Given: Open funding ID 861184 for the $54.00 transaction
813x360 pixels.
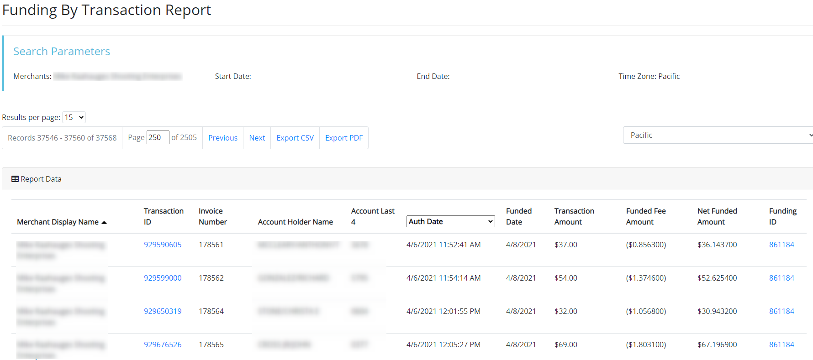Looking at the screenshot, I should (781, 278).
